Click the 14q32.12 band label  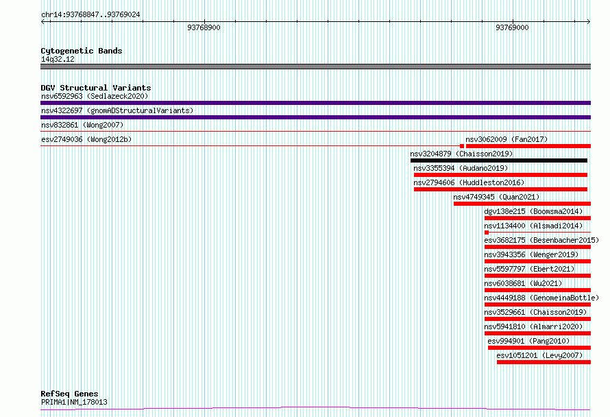(x=58, y=59)
